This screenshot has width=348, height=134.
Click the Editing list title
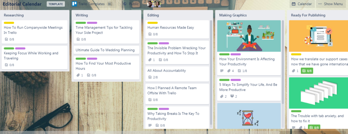point(153,15)
